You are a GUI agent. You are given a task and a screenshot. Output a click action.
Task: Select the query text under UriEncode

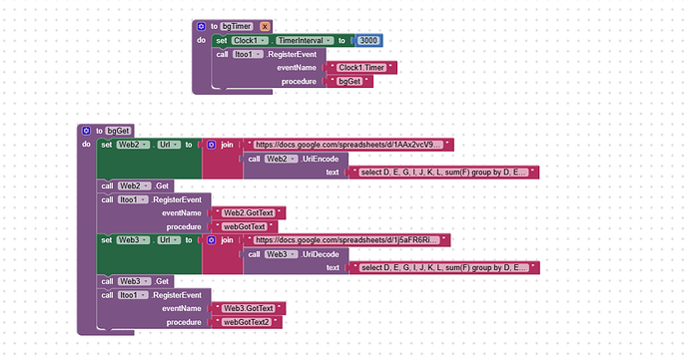coord(443,173)
